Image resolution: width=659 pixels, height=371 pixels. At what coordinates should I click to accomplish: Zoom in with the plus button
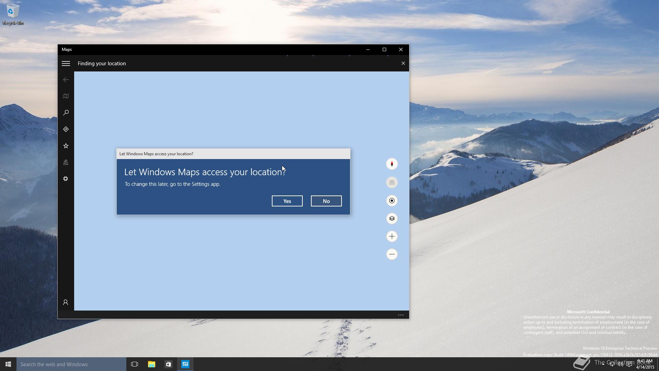[392, 236]
